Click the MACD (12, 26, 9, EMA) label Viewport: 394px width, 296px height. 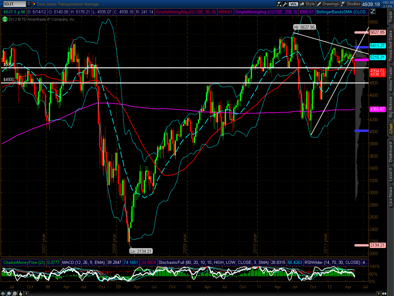[84, 262]
